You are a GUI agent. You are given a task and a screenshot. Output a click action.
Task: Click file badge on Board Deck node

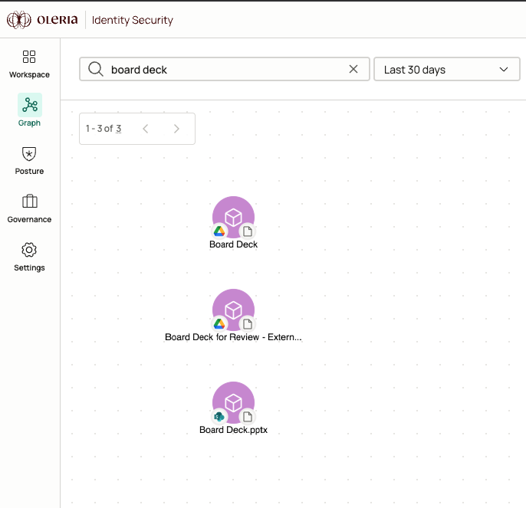248,231
